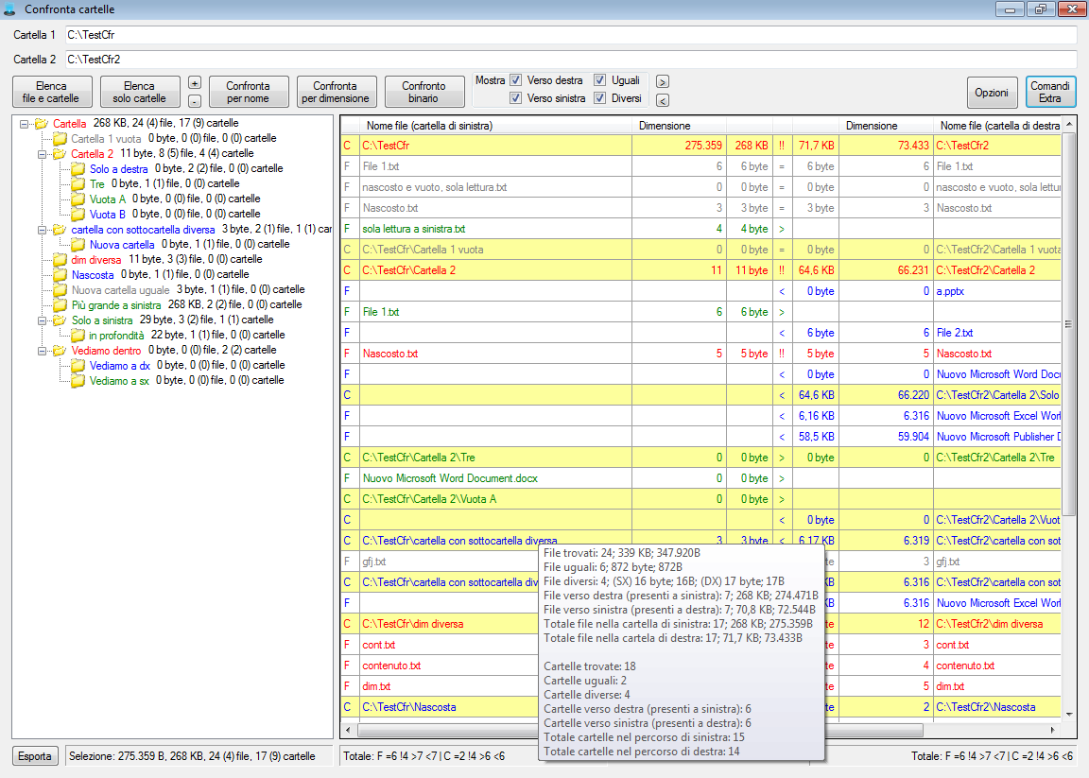Click the 'Nascosta' folder icon in tree

tap(60, 274)
